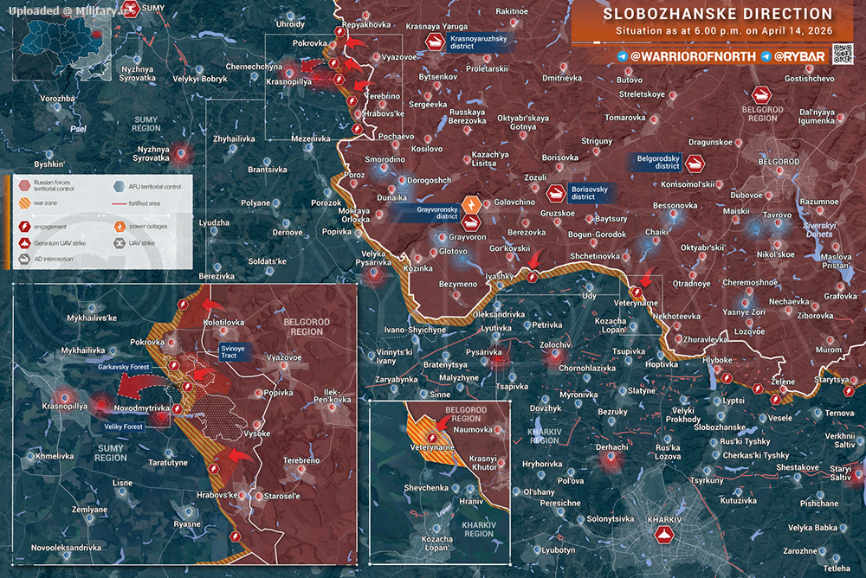Click the strike marker at Velyka Pysarivka
The width and height of the screenshot is (866, 578).
click(374, 273)
